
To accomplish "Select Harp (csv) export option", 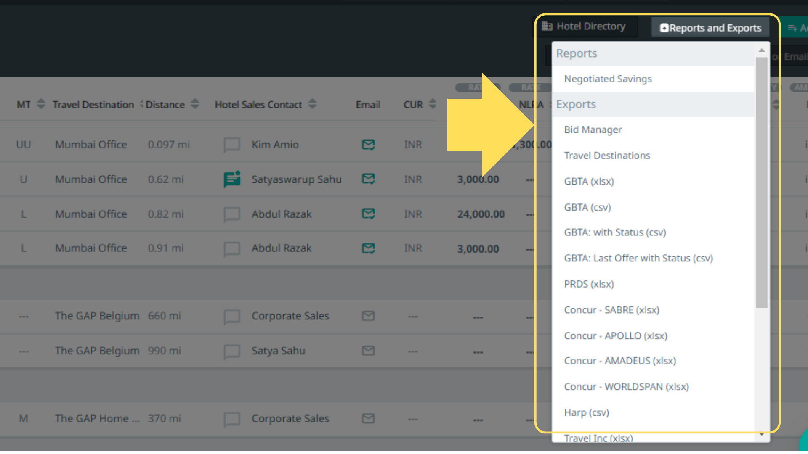I will pyautogui.click(x=586, y=413).
